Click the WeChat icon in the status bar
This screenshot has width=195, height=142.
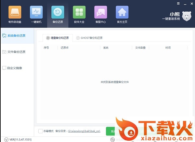[112, 139]
